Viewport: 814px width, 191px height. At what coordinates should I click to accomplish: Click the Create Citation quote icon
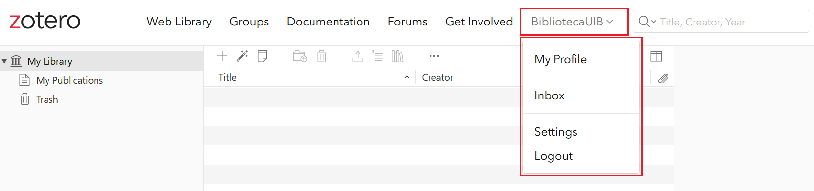coord(378,56)
